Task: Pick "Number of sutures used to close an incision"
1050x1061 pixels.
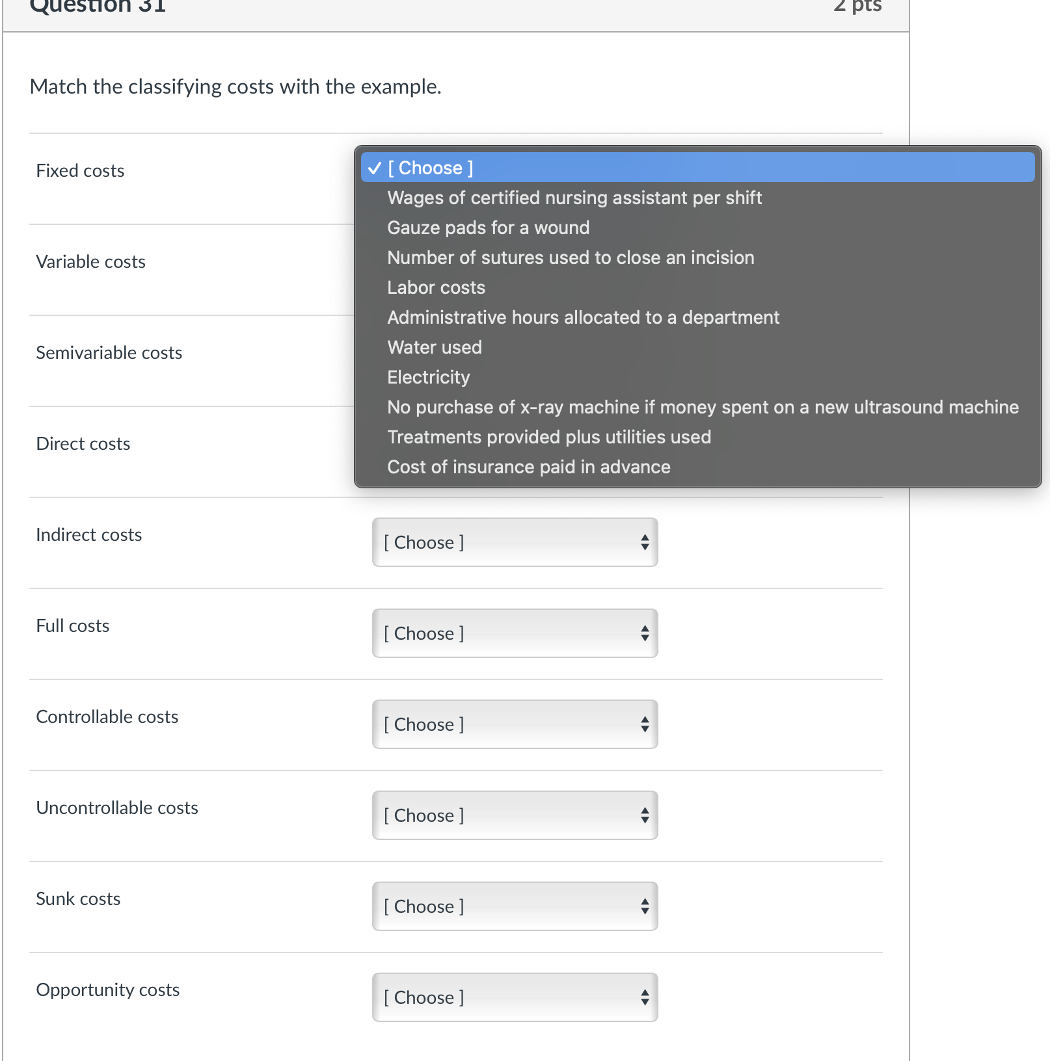Action: 570,257
